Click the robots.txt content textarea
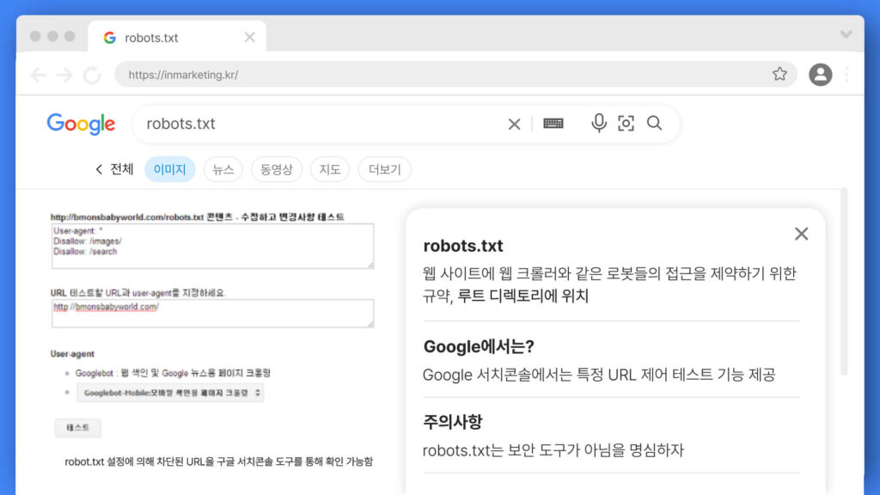The height and width of the screenshot is (495, 880). (x=213, y=246)
